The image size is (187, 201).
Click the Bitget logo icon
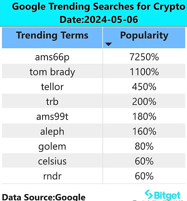point(149,195)
